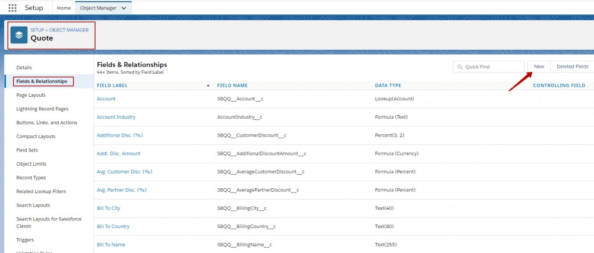Click SBQQ__AveragePartnerDiscount__c text

click(258, 190)
